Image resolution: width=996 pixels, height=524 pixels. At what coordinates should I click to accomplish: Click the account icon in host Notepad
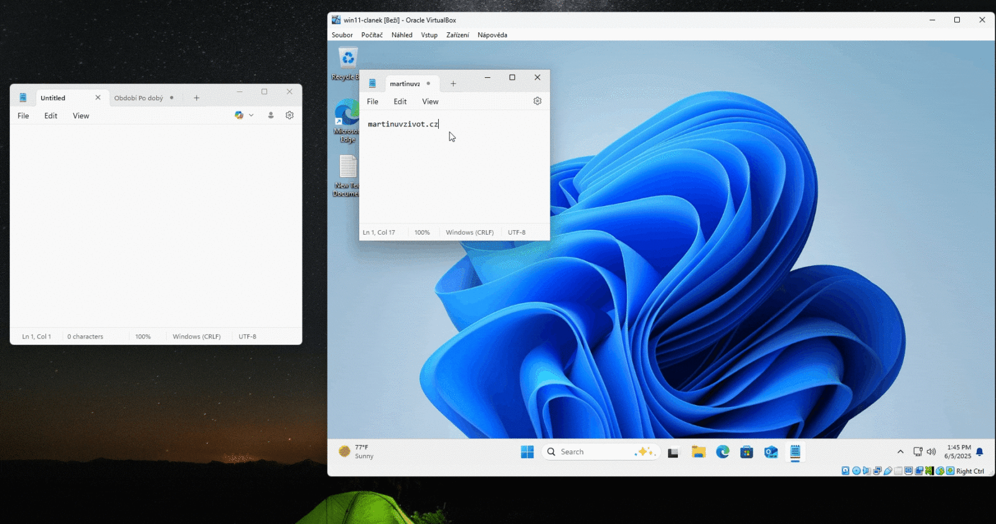coord(271,115)
